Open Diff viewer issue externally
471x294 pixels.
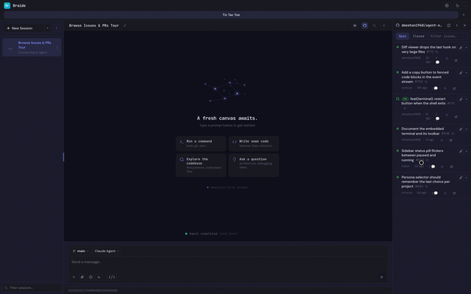(456, 60)
